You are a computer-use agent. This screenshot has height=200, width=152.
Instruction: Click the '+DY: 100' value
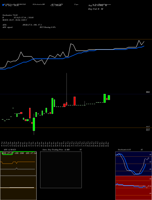[19, 153]
